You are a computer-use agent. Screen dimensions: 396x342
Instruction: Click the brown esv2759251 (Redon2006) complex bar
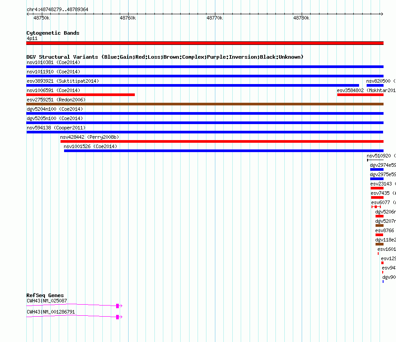pos(205,104)
